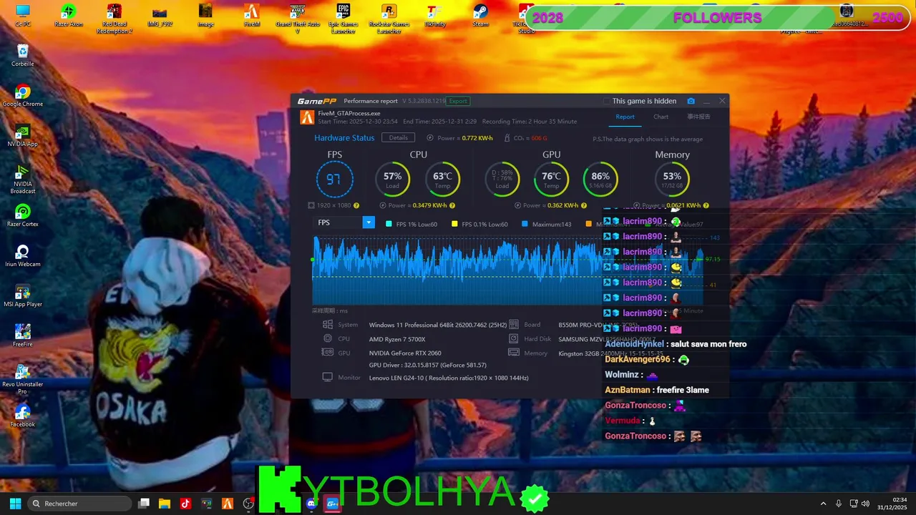Click the Details button next to Hardware Status

click(x=398, y=137)
